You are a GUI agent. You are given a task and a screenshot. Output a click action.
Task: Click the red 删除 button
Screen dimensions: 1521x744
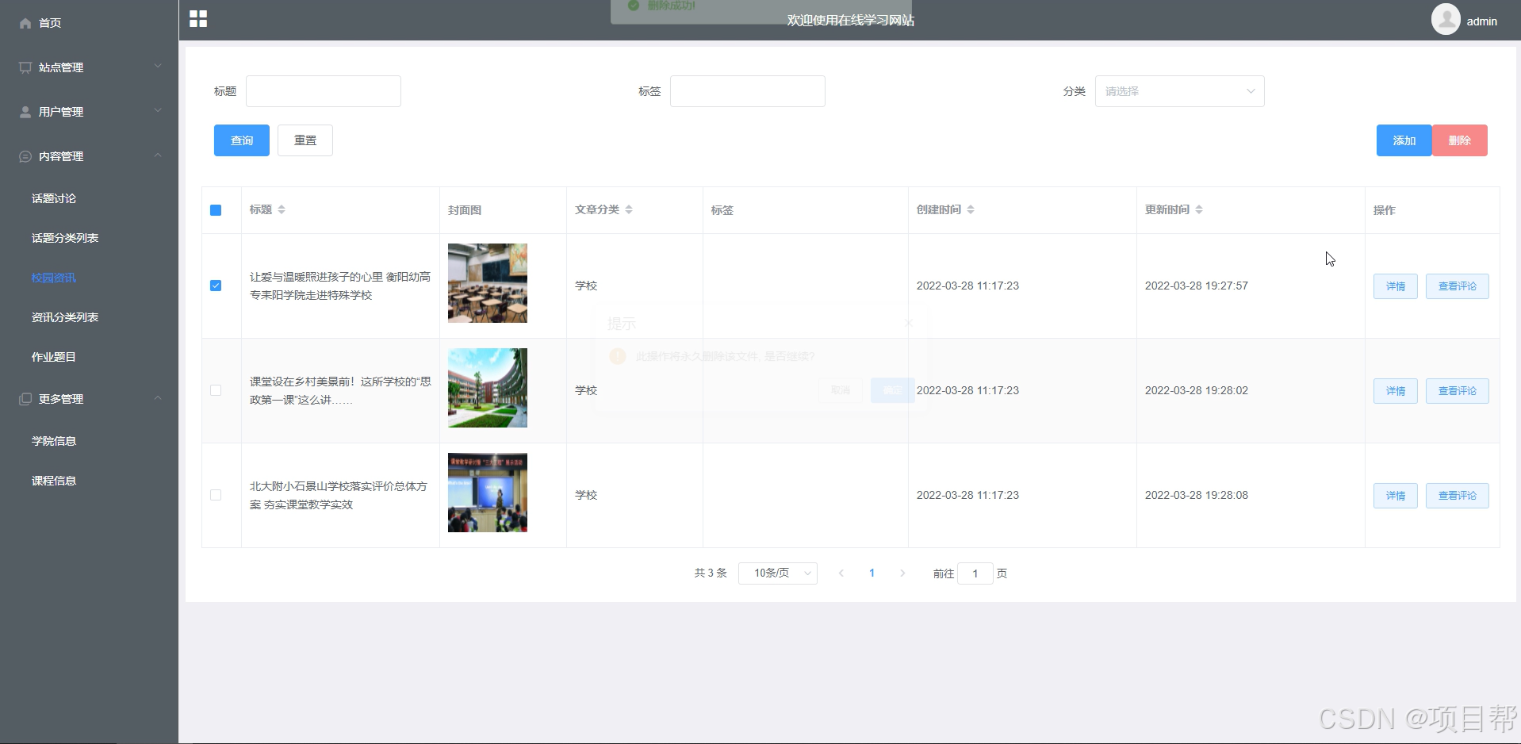pos(1460,140)
